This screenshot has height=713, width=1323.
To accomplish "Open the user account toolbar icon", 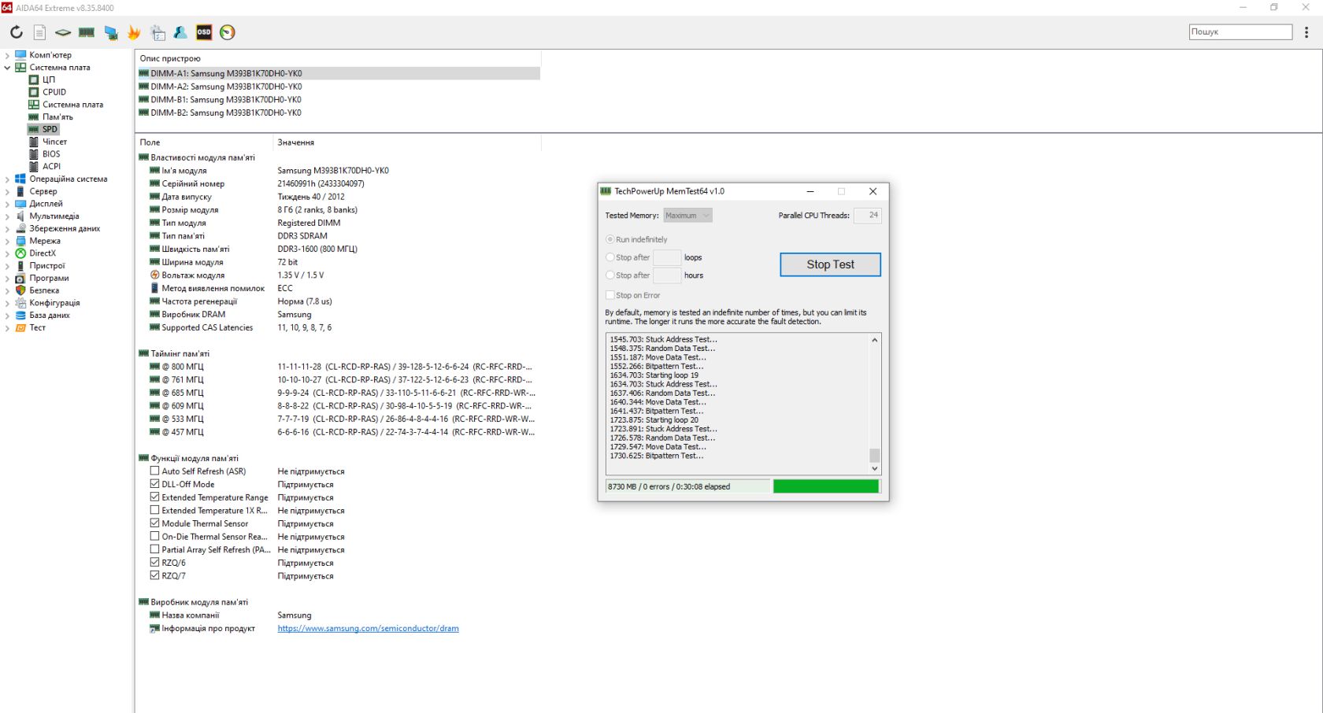I will click(180, 32).
